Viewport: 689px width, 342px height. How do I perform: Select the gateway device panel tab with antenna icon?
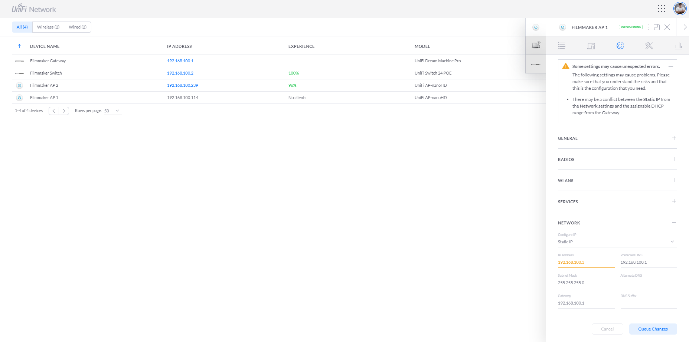[x=536, y=45]
